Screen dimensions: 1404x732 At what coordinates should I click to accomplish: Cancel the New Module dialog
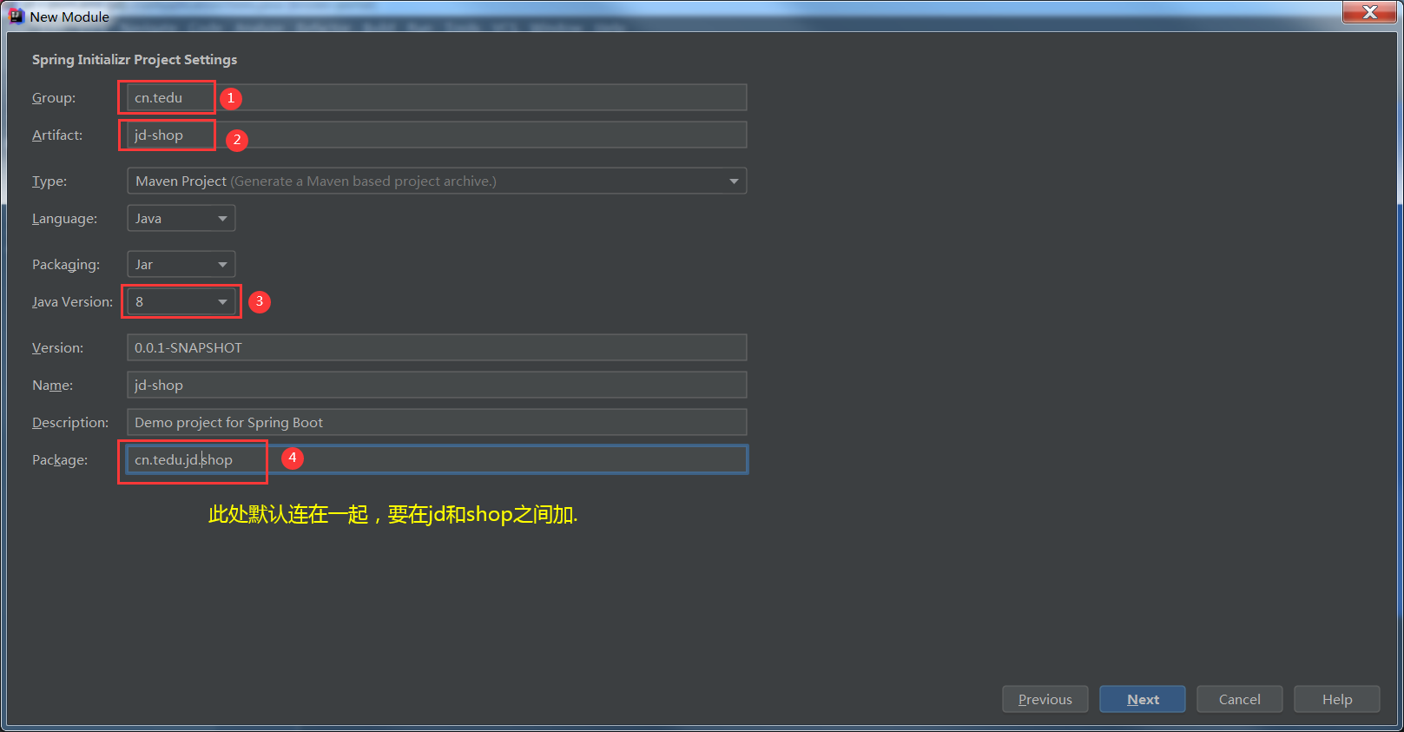pos(1240,699)
